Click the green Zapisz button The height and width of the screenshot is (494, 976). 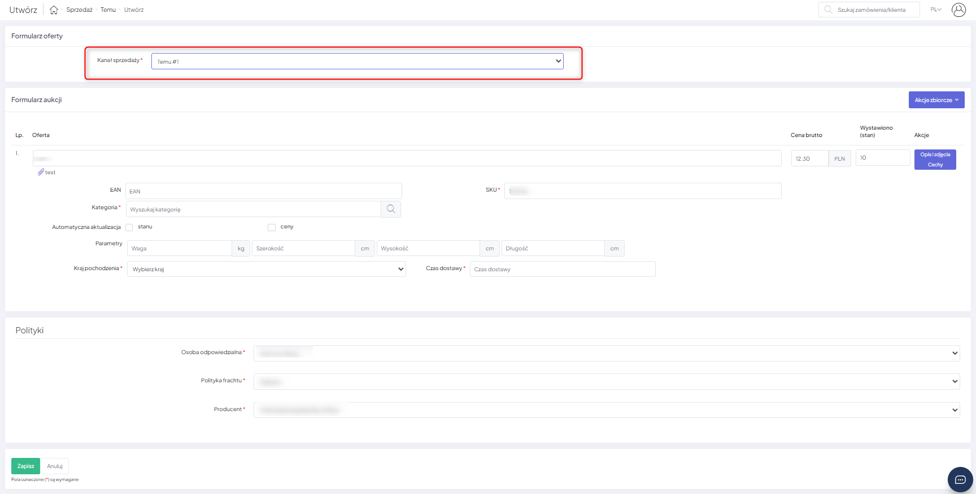coord(25,466)
